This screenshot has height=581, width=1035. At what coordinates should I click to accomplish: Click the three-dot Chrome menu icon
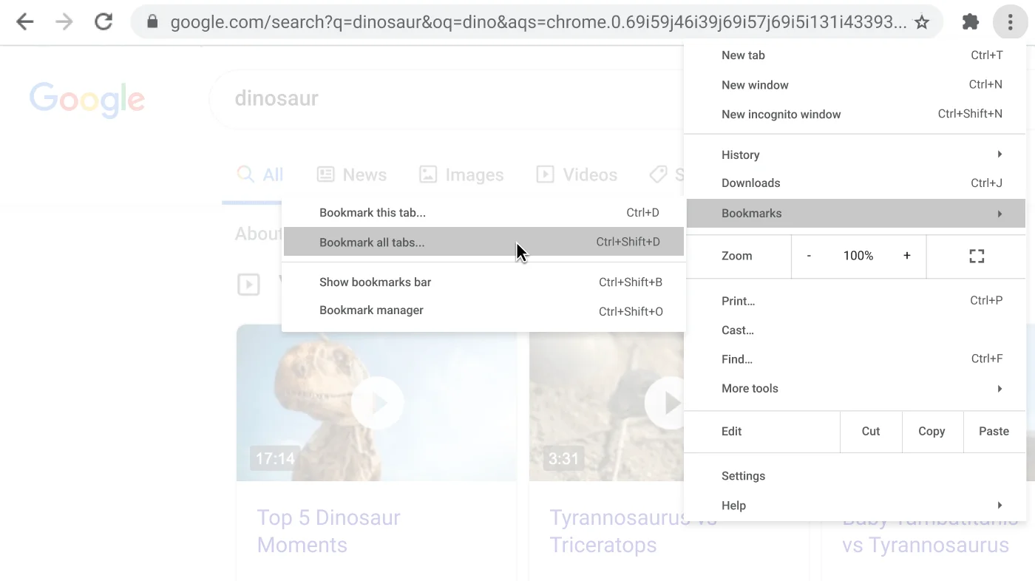pyautogui.click(x=1009, y=21)
